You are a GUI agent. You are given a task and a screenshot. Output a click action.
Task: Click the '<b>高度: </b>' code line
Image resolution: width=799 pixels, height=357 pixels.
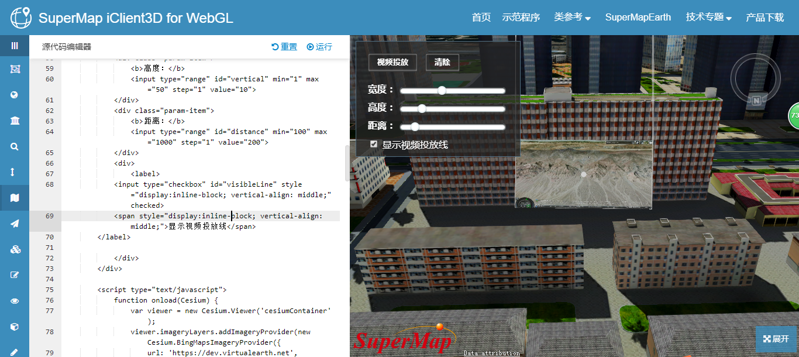[157, 68]
